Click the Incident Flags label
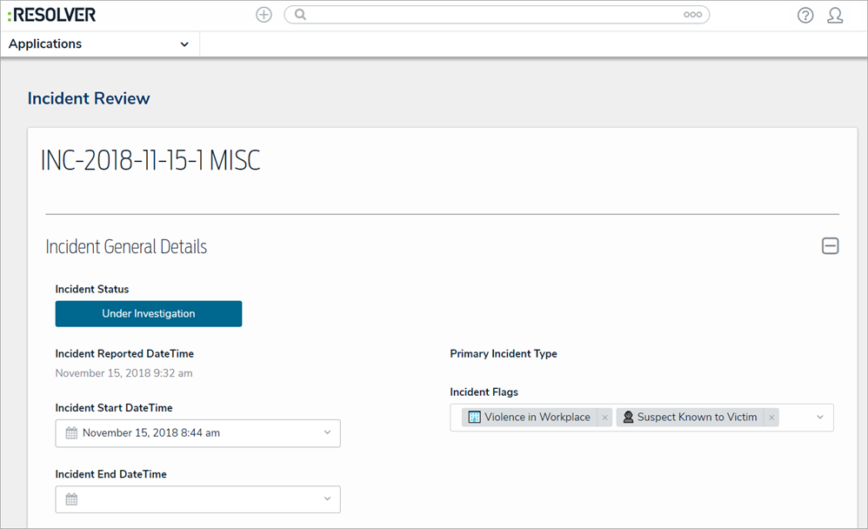Viewport: 868px width, 529px height. pyautogui.click(x=484, y=392)
